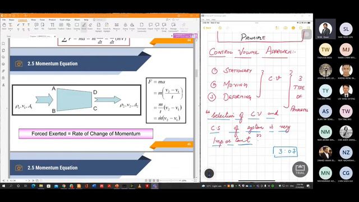Insert a Textbox annotation

61,26
